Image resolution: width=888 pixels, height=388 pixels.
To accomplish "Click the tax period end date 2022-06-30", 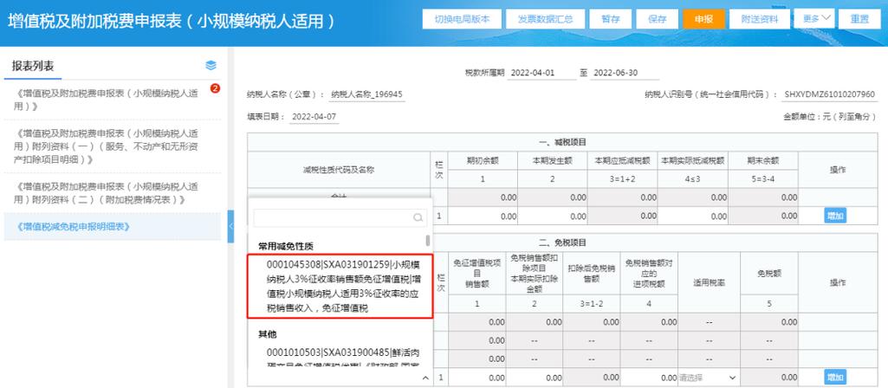I will (x=624, y=73).
